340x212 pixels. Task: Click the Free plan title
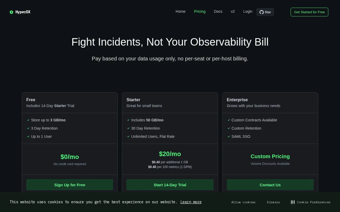31,100
